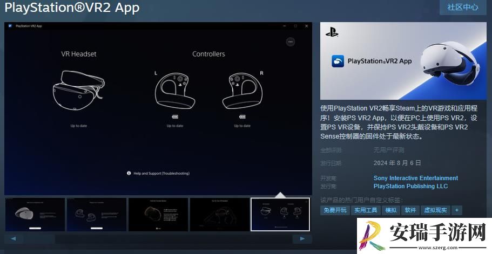Select the first headset screenshot thumbnail
Screen dimensions: 492x254
pyautogui.click(x=35, y=215)
